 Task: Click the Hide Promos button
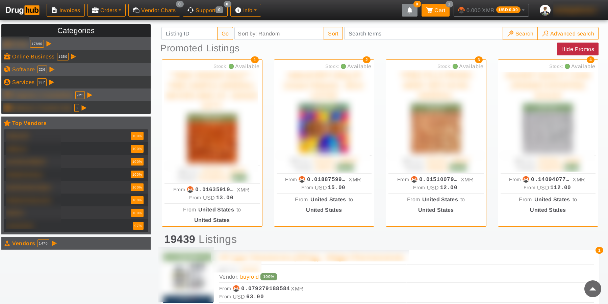tap(577, 49)
